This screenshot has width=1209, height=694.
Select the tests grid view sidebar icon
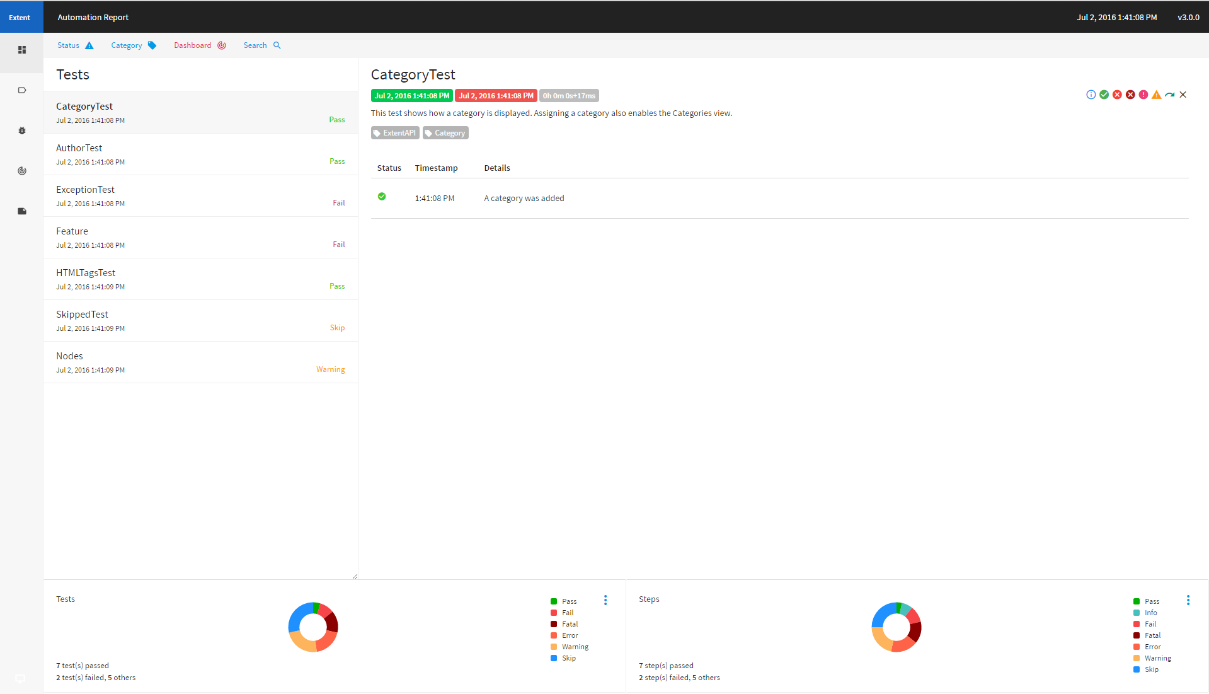(x=22, y=50)
